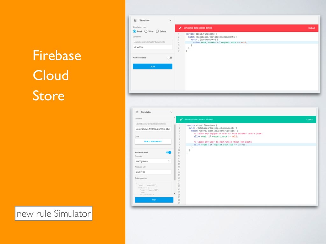The width and height of the screenshot is (326, 244).
Task: Open the anonymous provider dropdown
Action: [x=153, y=161]
